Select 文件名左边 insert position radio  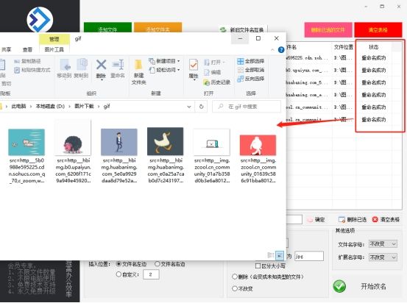point(118,264)
